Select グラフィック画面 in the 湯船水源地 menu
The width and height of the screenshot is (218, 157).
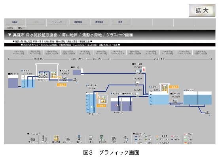50,45
